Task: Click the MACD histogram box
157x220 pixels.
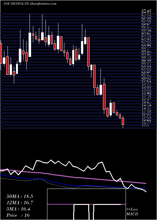Action: click(86, 204)
